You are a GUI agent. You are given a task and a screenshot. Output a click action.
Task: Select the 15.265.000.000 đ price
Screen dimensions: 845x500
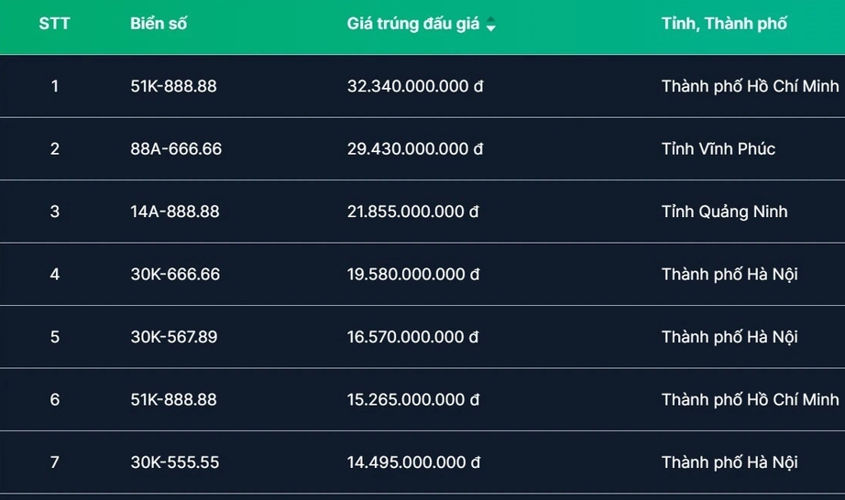point(412,399)
